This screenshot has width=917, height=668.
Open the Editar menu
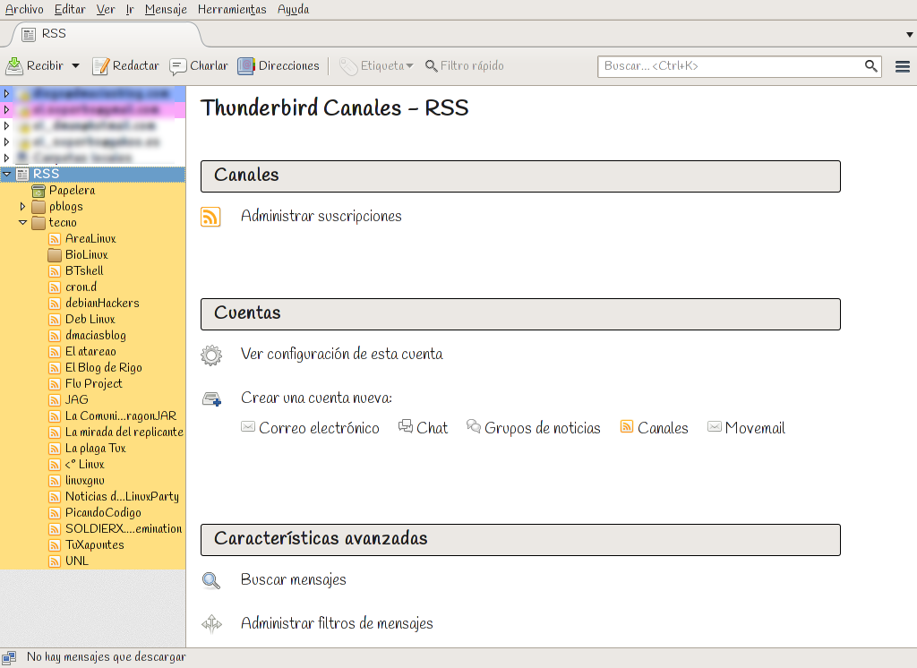coord(70,9)
